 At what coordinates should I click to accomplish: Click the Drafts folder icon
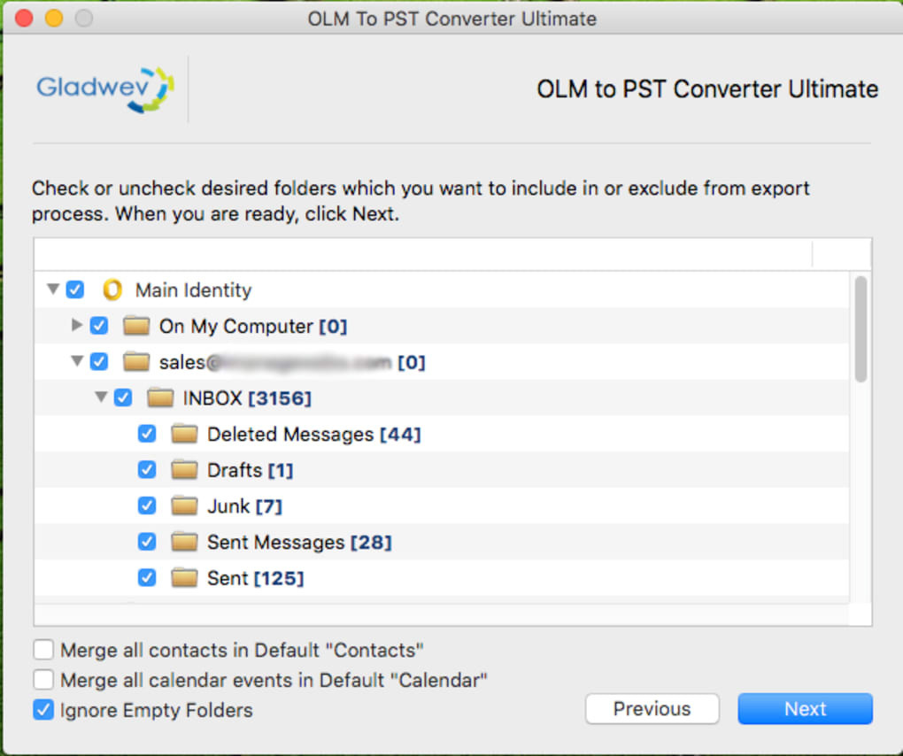point(184,470)
